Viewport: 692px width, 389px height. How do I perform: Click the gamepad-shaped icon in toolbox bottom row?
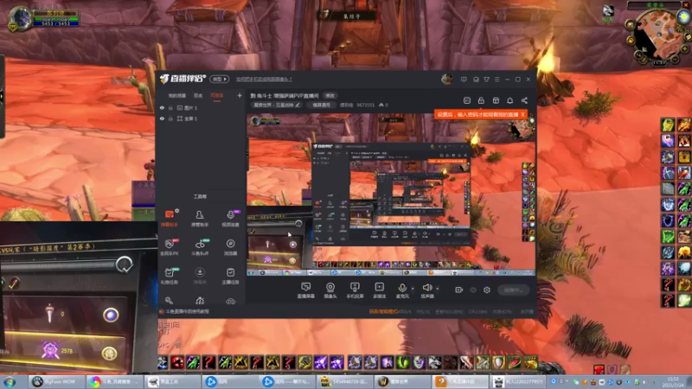click(x=230, y=301)
